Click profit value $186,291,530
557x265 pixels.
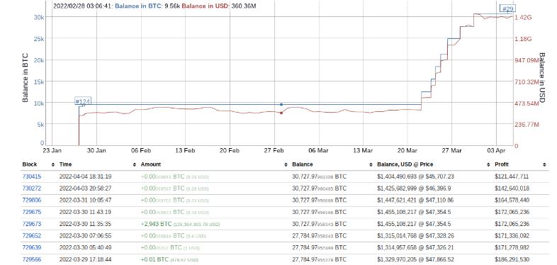(512, 259)
